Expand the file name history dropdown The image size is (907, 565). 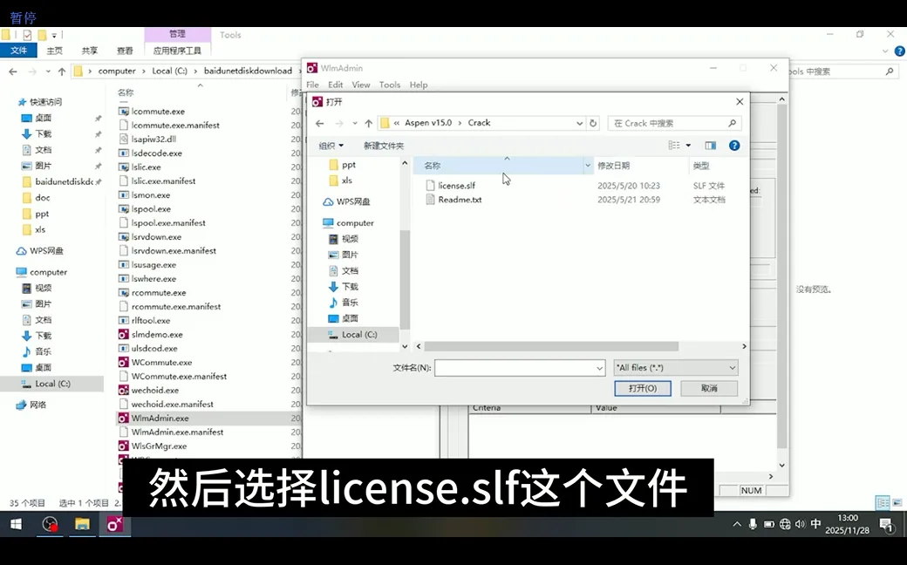pyautogui.click(x=599, y=368)
